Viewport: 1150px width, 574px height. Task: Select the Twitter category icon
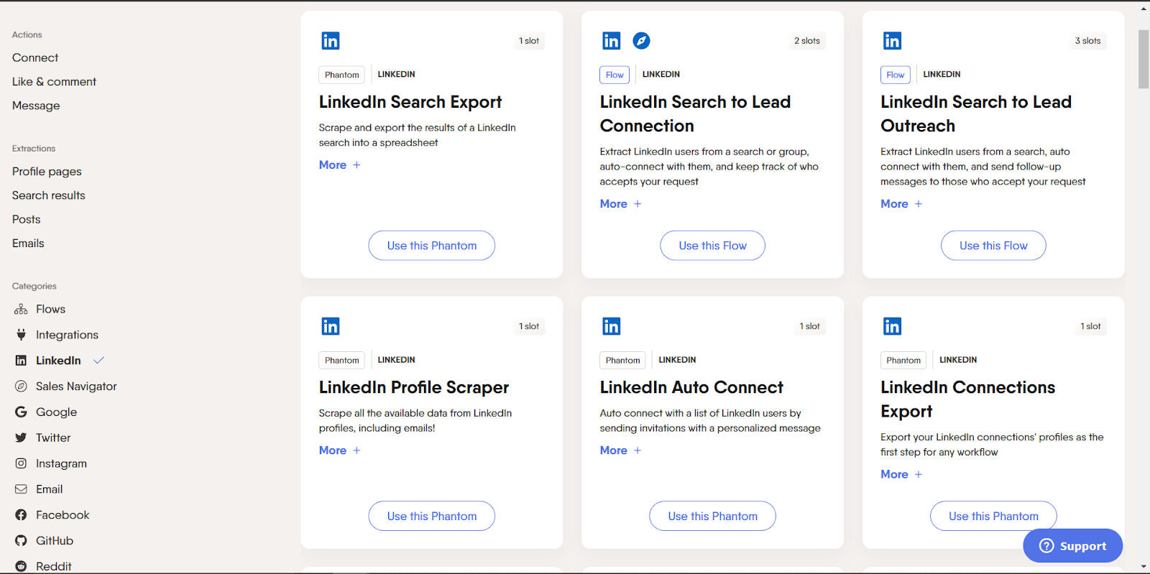[22, 437]
